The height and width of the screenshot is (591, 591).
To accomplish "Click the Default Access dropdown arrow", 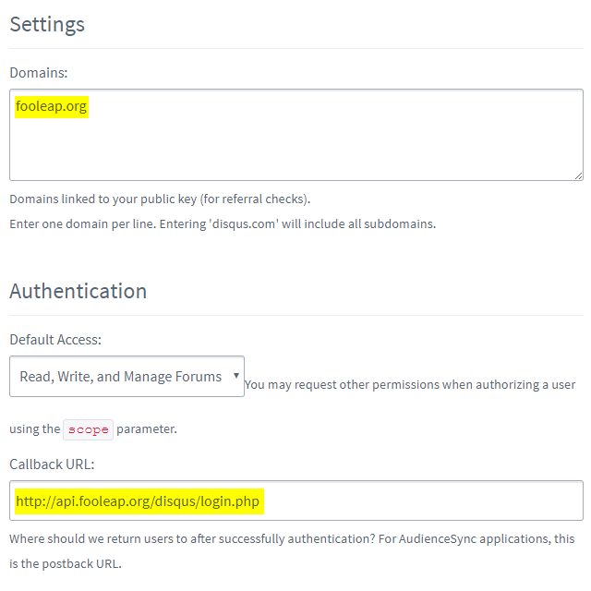I will [x=236, y=376].
